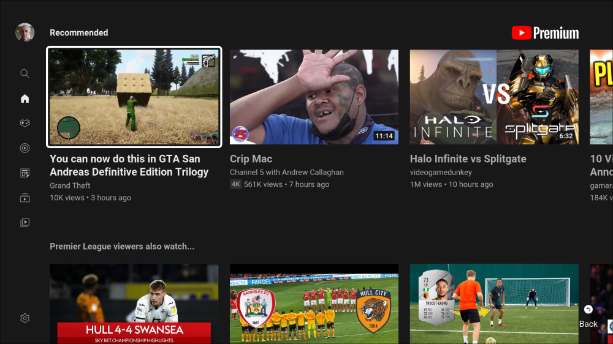Viewport: 613px width, 344px height.
Task: Open the Barnsley FC vs Hull City thumbnail
Action: pos(314,304)
